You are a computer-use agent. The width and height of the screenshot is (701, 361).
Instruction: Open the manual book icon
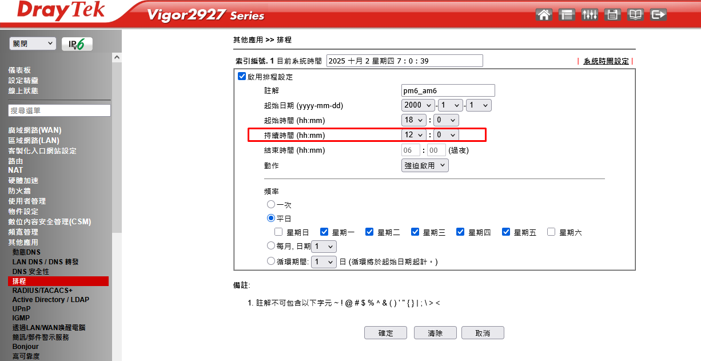click(636, 15)
